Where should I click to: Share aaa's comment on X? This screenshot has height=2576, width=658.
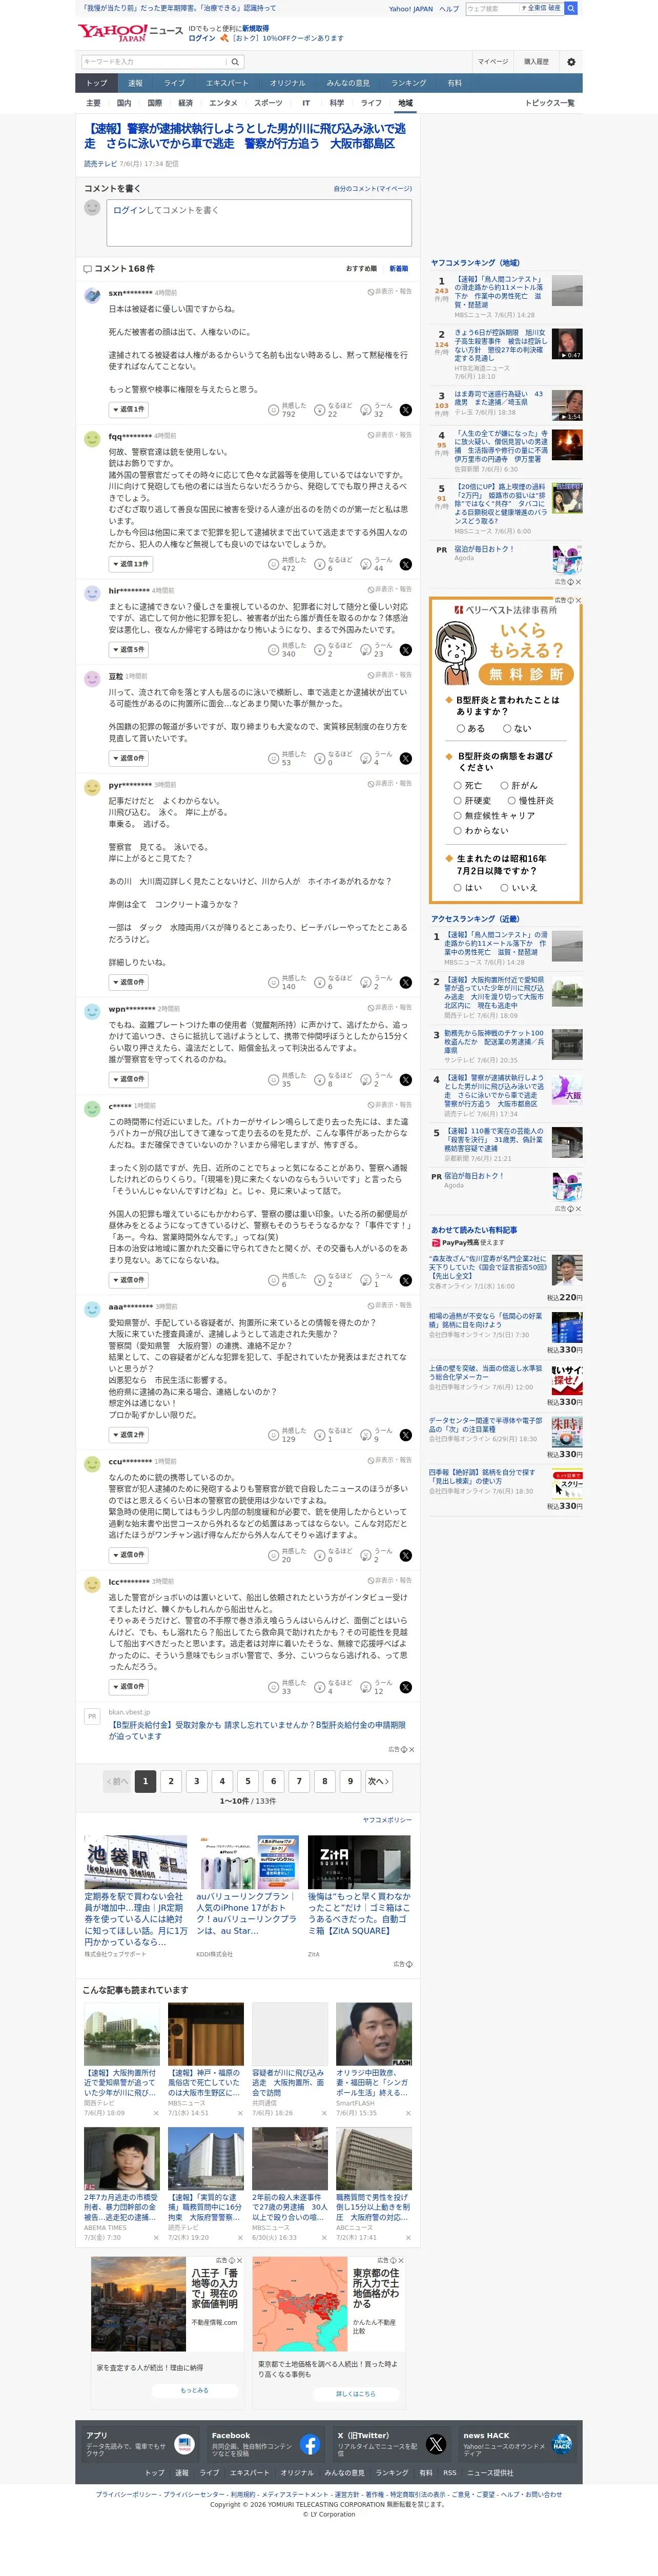click(405, 1435)
